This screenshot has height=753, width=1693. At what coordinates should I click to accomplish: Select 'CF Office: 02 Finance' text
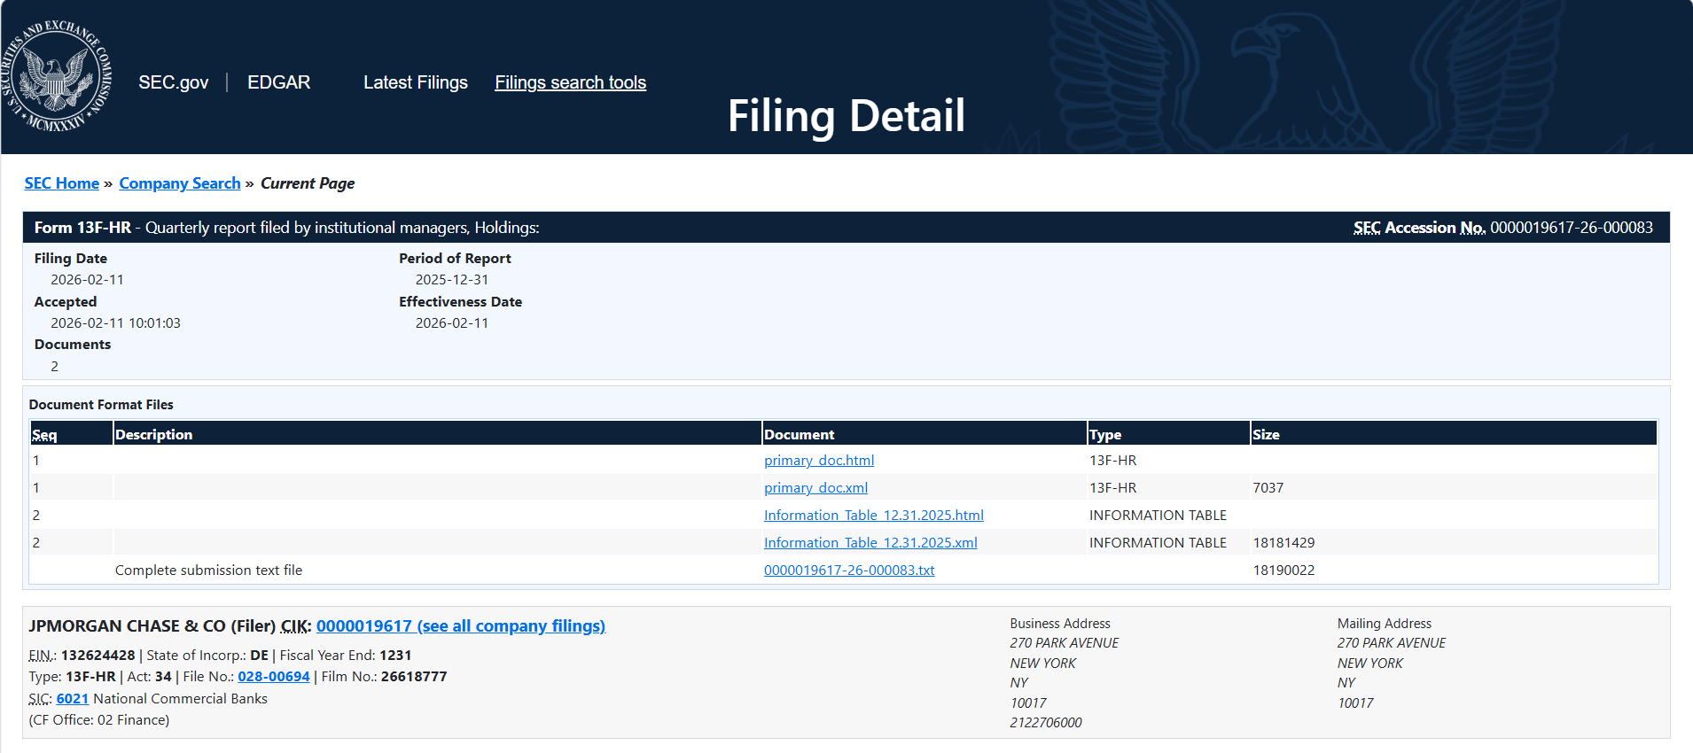[x=99, y=720]
